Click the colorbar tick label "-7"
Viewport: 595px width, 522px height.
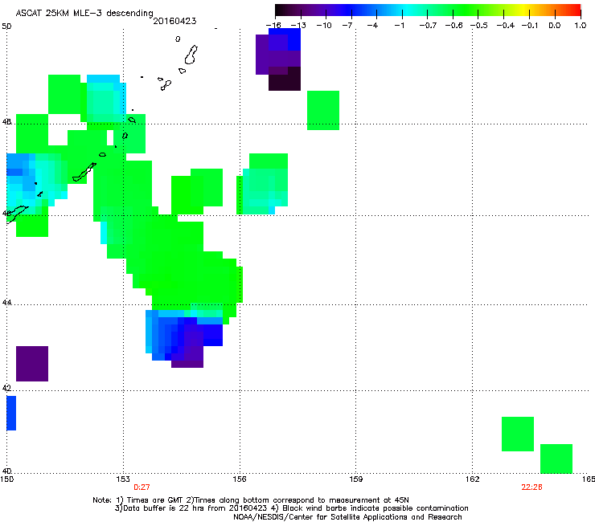click(347, 26)
